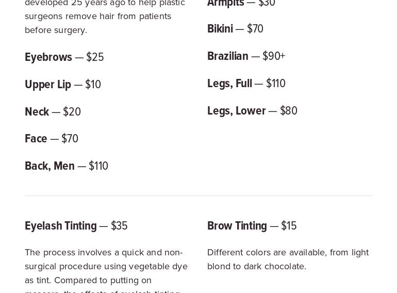
Task: Select the Brazilian — $90+ entry
Action: pos(246,56)
